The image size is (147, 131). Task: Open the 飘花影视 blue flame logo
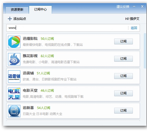14,59
